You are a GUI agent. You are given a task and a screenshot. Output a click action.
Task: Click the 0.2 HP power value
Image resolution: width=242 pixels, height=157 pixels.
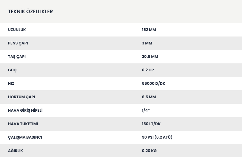[x=148, y=70]
